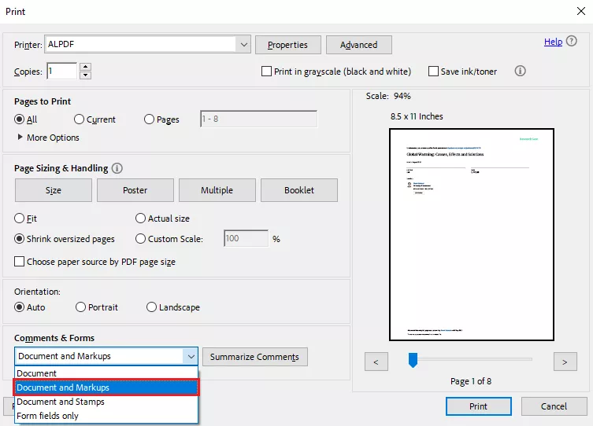This screenshot has height=426, width=593.
Task: Open the Printer ALPDF dropdown
Action: pos(147,45)
